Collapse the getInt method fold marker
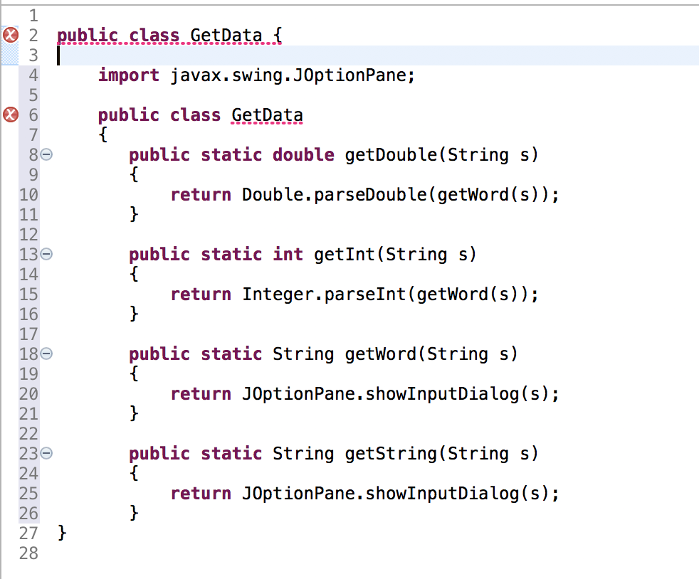699x579 pixels. click(46, 254)
